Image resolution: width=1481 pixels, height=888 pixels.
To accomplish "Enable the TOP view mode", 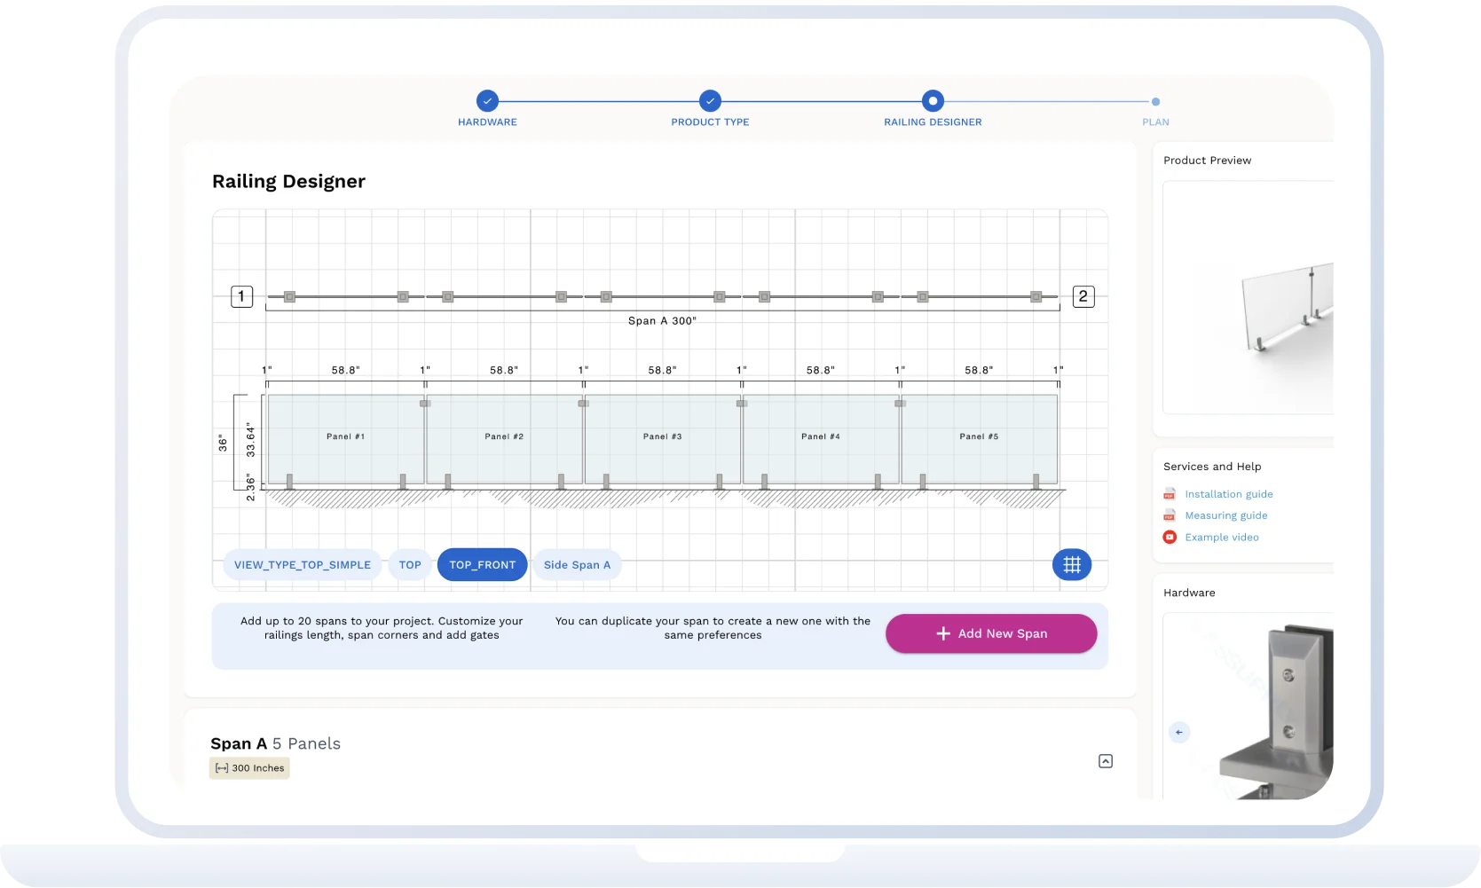I will click(x=409, y=564).
